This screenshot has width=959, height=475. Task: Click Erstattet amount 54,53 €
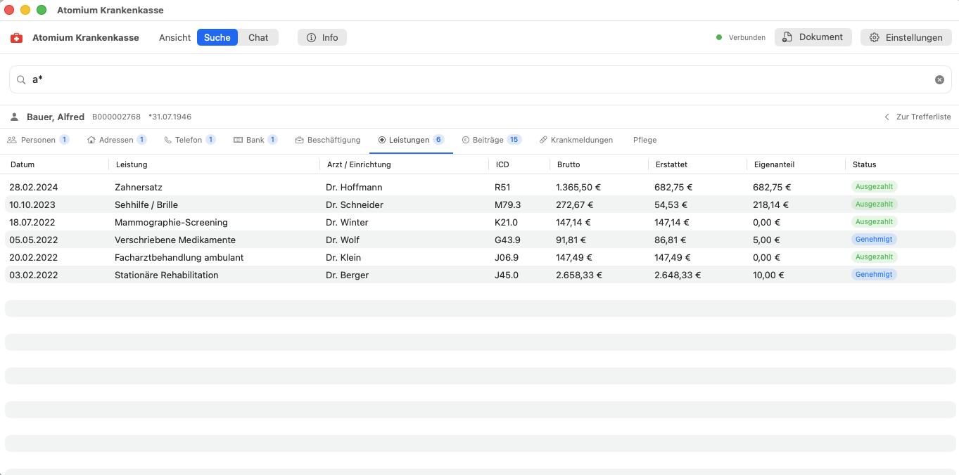click(x=671, y=205)
